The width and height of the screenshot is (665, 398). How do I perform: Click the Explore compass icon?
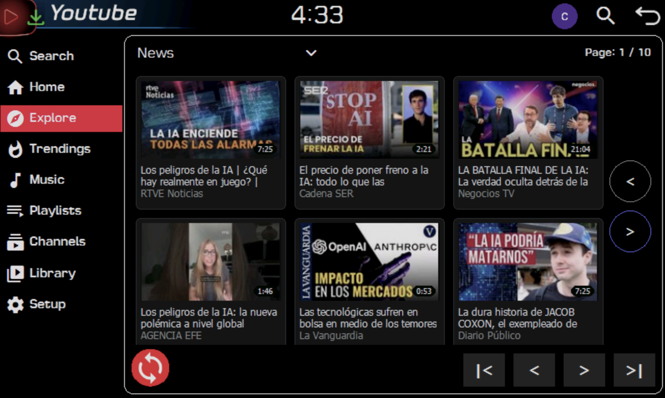click(x=15, y=118)
